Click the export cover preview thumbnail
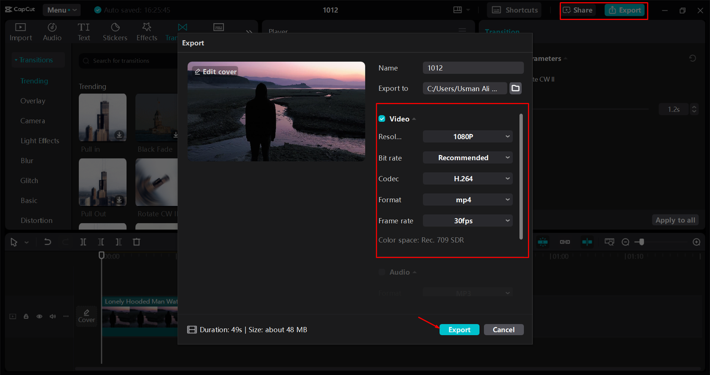This screenshot has width=710, height=375. coord(276,111)
